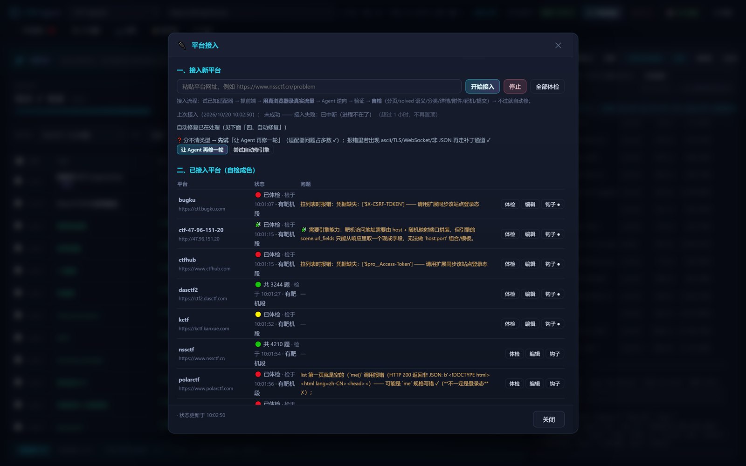
Task: Open 编辑 for the bugku platform
Action: click(530, 204)
